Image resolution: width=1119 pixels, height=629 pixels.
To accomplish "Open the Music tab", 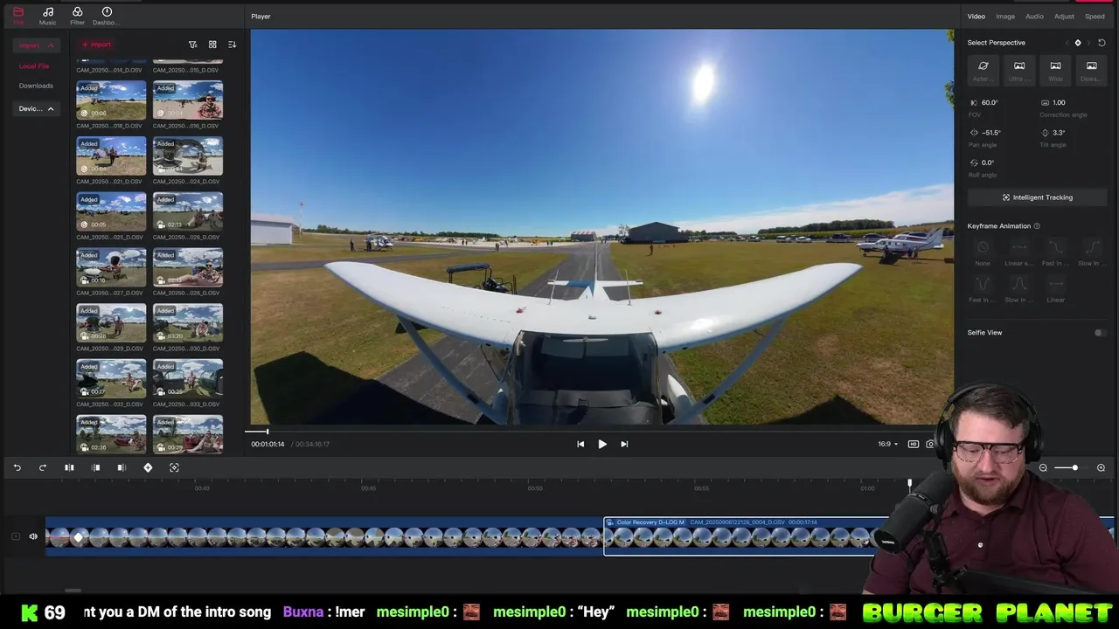I will (x=48, y=16).
